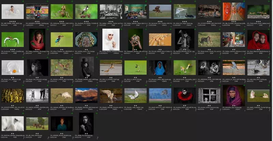
Task: Click the black-and-white classroom photo thumbnail
Action: pyautogui.click(x=111, y=12)
